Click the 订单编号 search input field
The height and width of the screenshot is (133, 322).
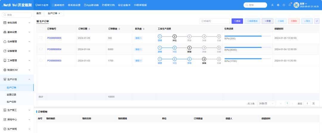pos(215,21)
